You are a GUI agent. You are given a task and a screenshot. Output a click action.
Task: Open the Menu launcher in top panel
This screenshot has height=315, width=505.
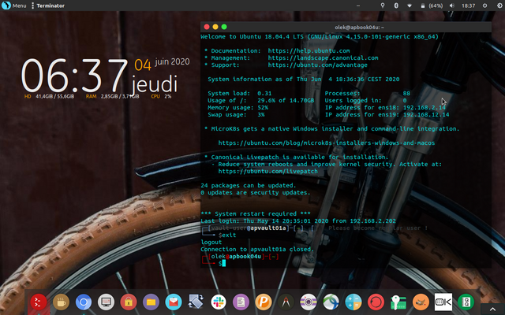point(14,6)
